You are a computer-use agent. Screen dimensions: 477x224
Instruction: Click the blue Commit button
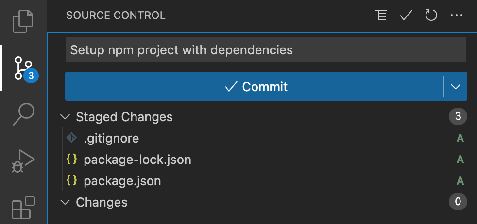255,86
